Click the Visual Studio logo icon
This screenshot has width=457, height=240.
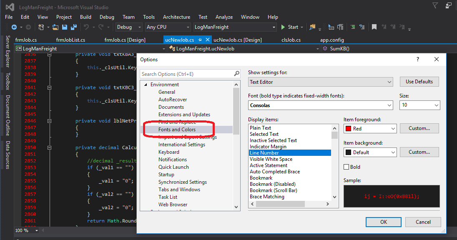click(x=10, y=7)
